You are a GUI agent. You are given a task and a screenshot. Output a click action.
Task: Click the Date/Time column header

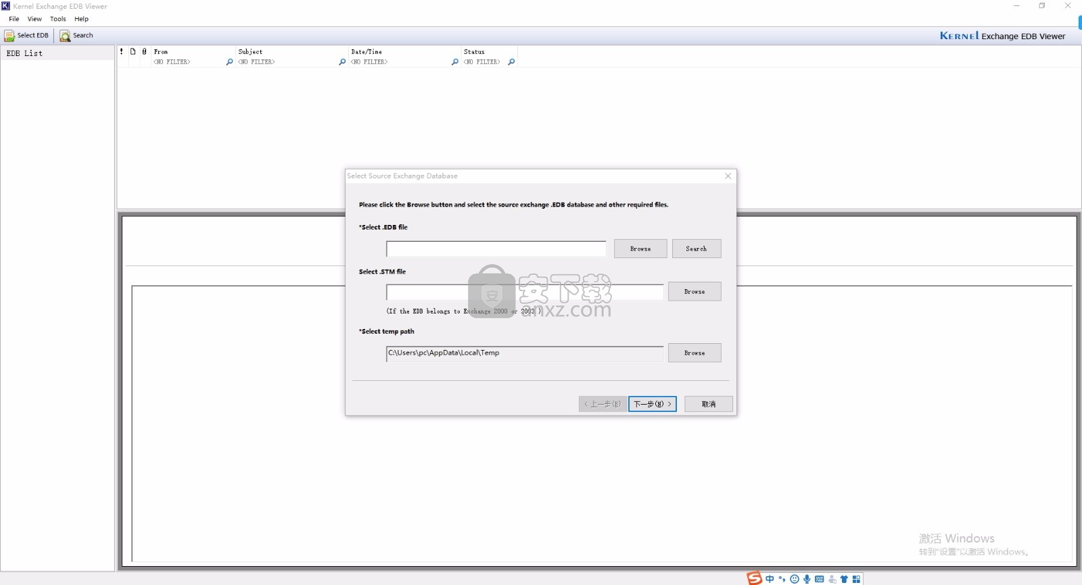(404, 51)
